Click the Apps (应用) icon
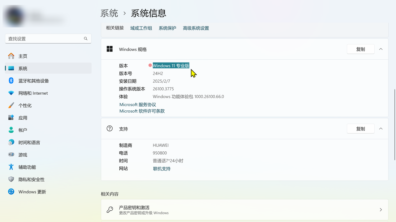Screen dimensions: 396x222 (11, 117)
